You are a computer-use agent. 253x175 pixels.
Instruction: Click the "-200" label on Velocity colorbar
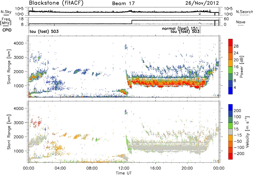click(239, 154)
